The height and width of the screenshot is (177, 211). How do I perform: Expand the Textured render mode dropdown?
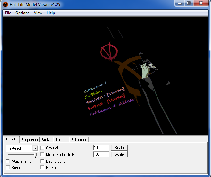point(35,148)
